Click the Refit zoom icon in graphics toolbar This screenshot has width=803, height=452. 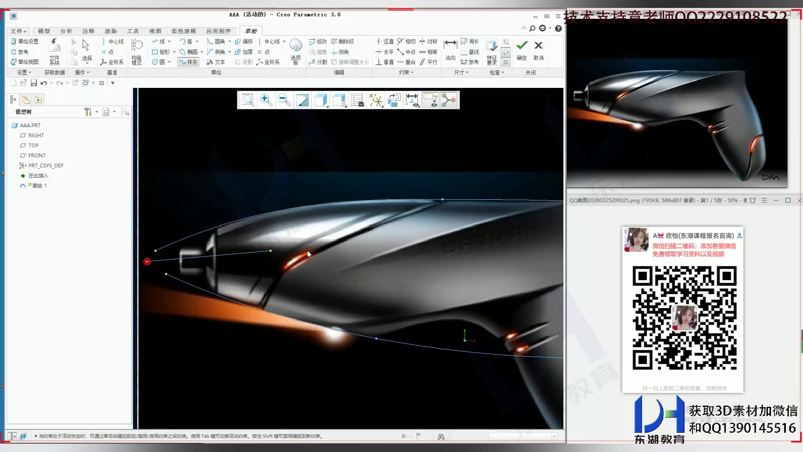(x=248, y=100)
